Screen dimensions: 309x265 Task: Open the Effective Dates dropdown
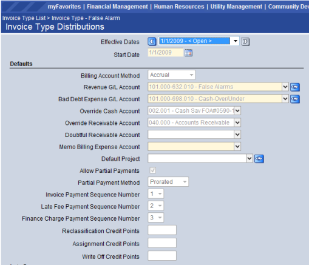(236, 41)
